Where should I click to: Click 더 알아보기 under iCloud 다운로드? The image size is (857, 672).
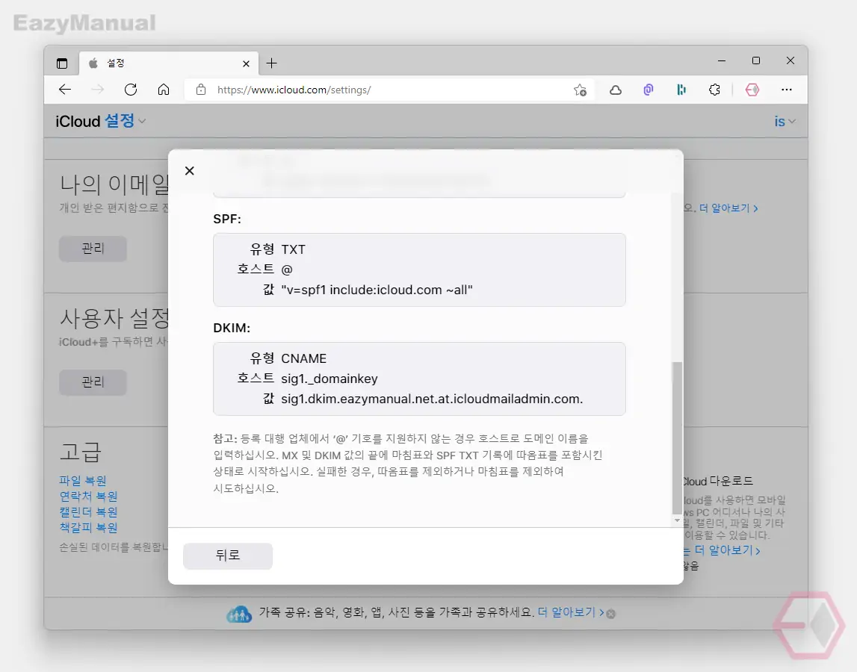(x=727, y=550)
